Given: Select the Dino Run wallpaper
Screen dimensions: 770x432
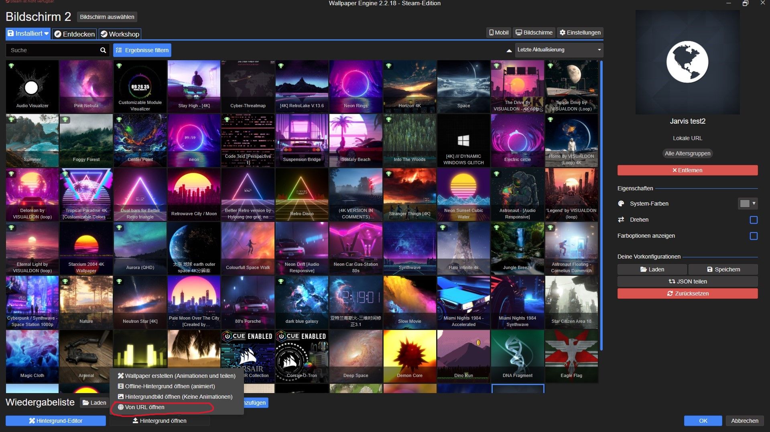Looking at the screenshot, I should (463, 356).
